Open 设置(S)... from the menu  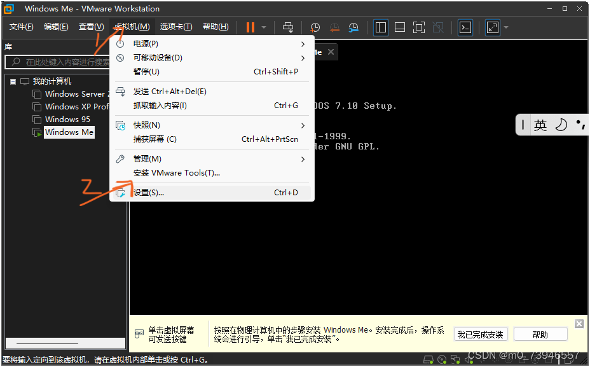pos(212,193)
